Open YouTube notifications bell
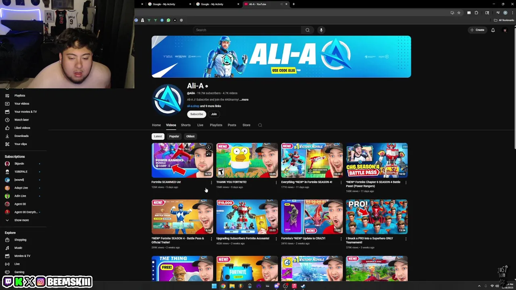This screenshot has width=516, height=290. (493, 30)
